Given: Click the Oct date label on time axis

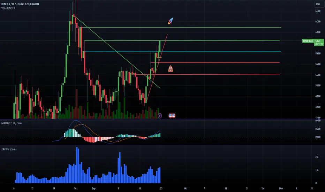Looking at the screenshot, I should pos(186,189).
